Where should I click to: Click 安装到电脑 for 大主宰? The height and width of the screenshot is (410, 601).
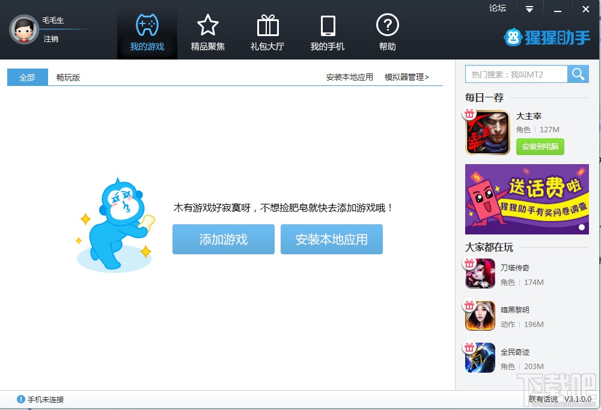point(540,147)
